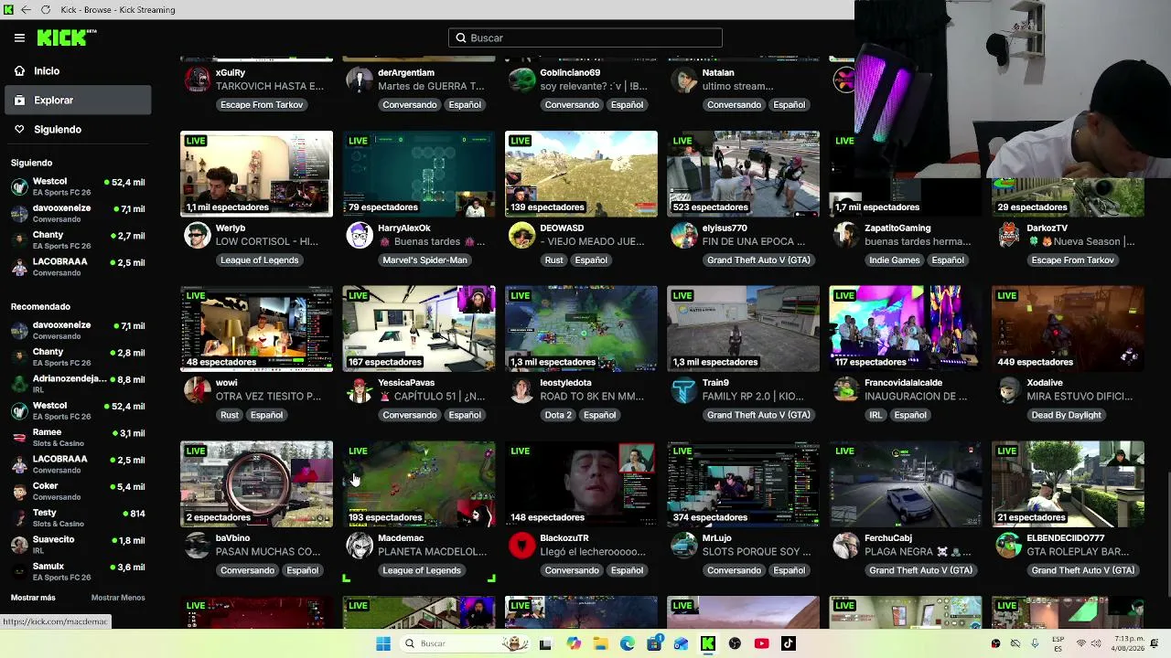Open elysius770's GTA stream thumbnail
Viewport: 1171px width, 658px height.
(743, 174)
